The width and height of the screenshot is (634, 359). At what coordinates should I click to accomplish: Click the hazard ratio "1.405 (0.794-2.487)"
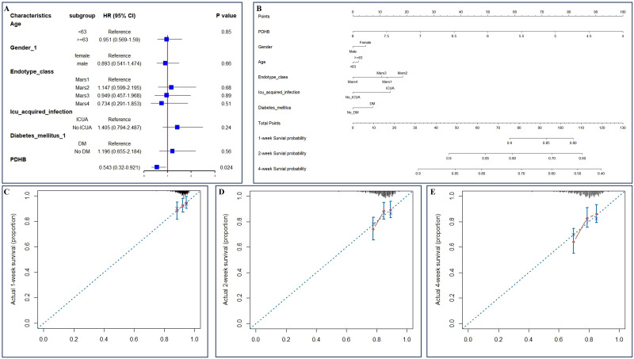coord(120,128)
